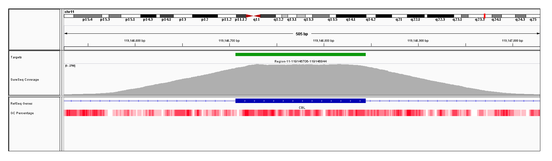Screen dimensions: 552x161
Task: Select the Targets track name
Action: tap(16, 57)
